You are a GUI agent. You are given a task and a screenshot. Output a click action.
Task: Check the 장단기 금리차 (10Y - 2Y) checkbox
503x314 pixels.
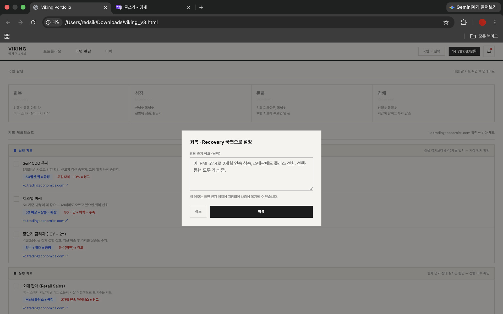17,234
